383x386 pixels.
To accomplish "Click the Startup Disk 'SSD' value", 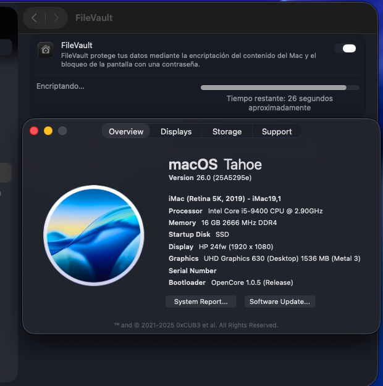I will pyautogui.click(x=222, y=234).
